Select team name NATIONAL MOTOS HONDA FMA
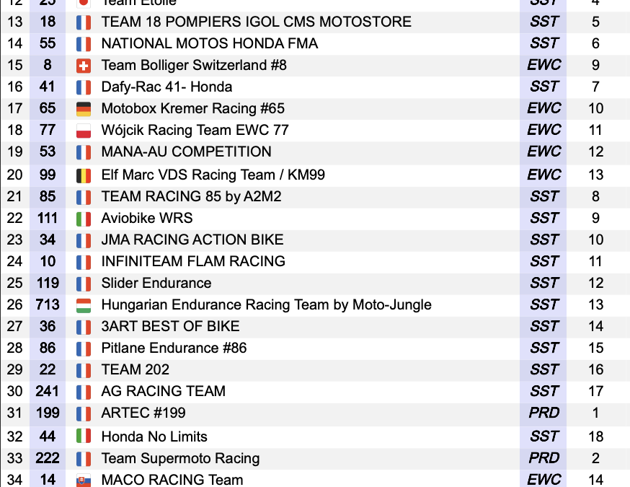Viewport: 630px width, 487px height. 209,43
